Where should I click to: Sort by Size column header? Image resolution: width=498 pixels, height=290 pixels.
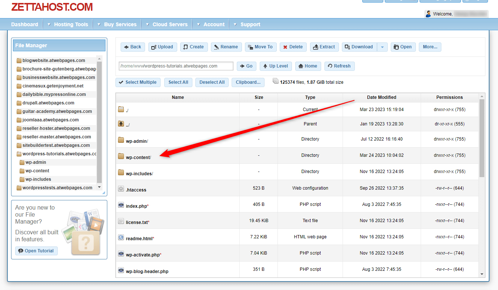259,97
